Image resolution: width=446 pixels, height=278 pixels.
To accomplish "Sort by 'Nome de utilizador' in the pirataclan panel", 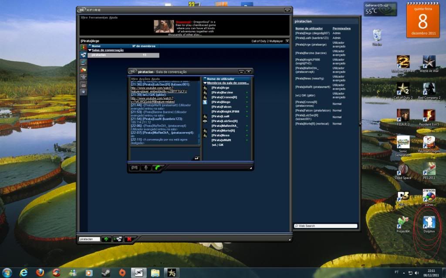I will tap(309, 28).
